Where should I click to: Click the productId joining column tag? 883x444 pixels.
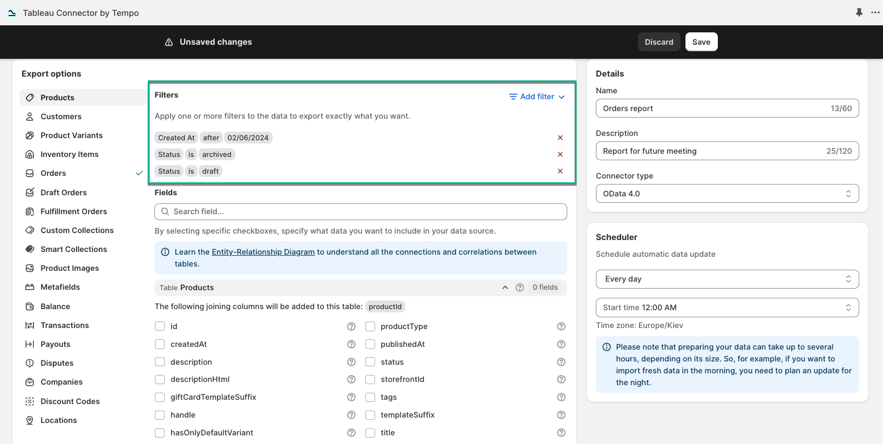(385, 306)
